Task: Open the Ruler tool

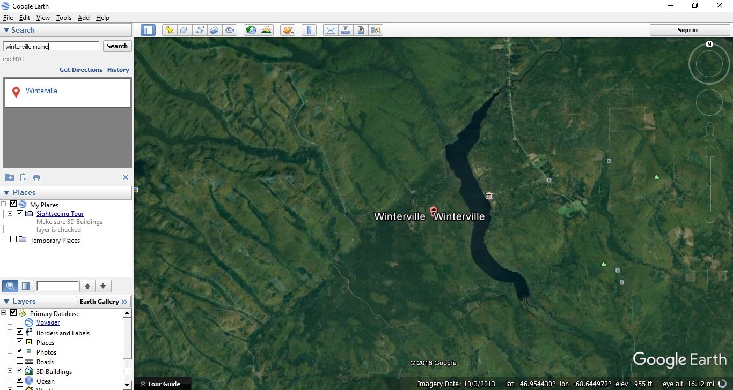Action: [309, 30]
